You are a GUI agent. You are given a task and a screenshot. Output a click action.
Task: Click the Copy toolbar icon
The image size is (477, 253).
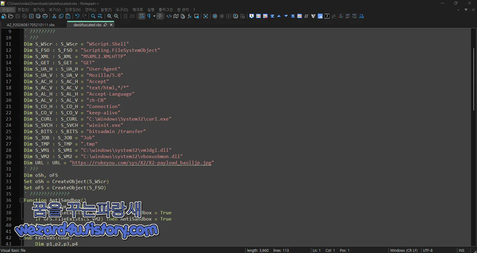(61, 16)
